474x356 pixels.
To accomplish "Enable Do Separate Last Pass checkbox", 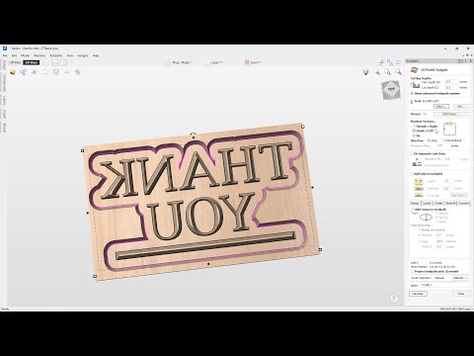I will [412, 153].
